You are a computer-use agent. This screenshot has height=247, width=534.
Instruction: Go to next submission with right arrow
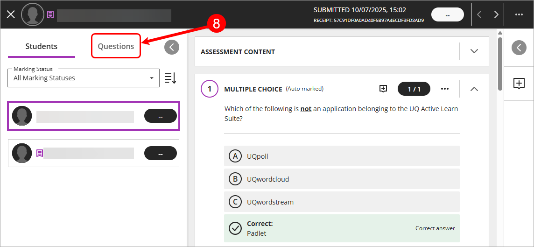[x=496, y=14]
